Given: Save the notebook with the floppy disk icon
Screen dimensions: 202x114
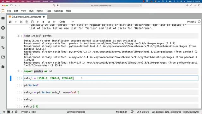Looking at the screenshot, I should (10, 22).
